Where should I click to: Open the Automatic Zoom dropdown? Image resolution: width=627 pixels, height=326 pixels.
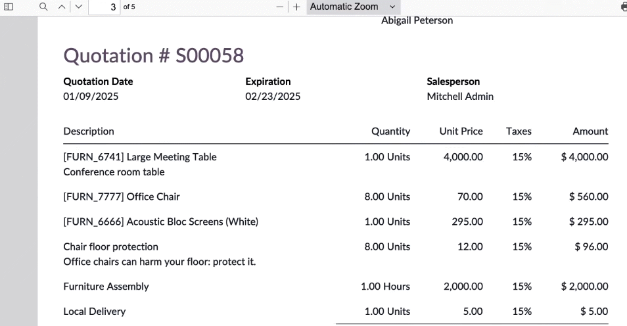click(354, 7)
